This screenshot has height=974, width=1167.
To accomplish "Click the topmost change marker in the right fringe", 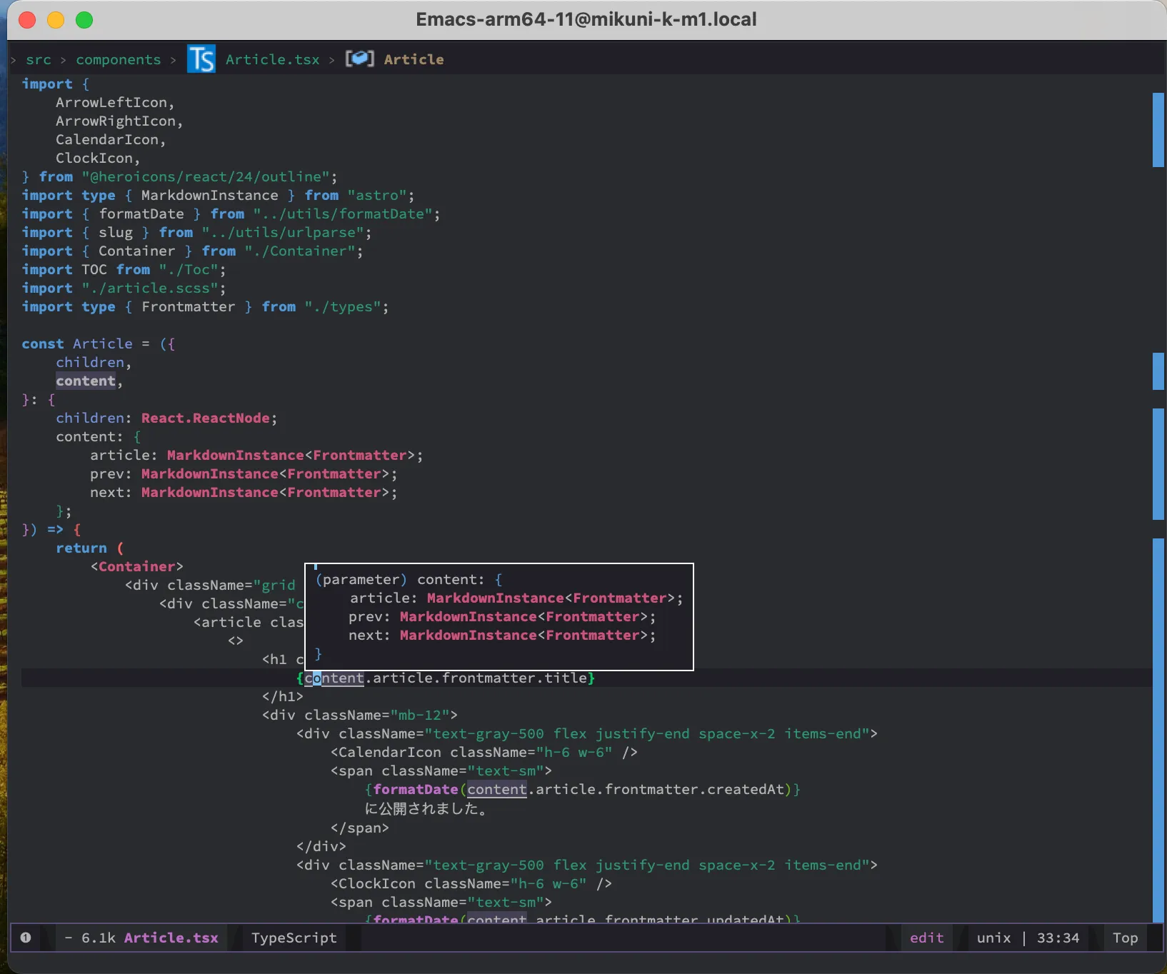I will 1158,129.
